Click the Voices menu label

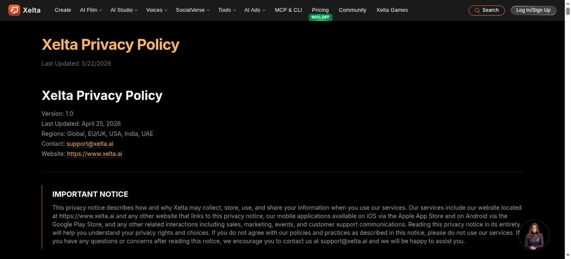coord(154,10)
